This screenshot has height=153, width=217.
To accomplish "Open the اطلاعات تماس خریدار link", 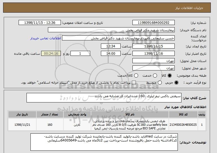I will click(x=46, y=38).
